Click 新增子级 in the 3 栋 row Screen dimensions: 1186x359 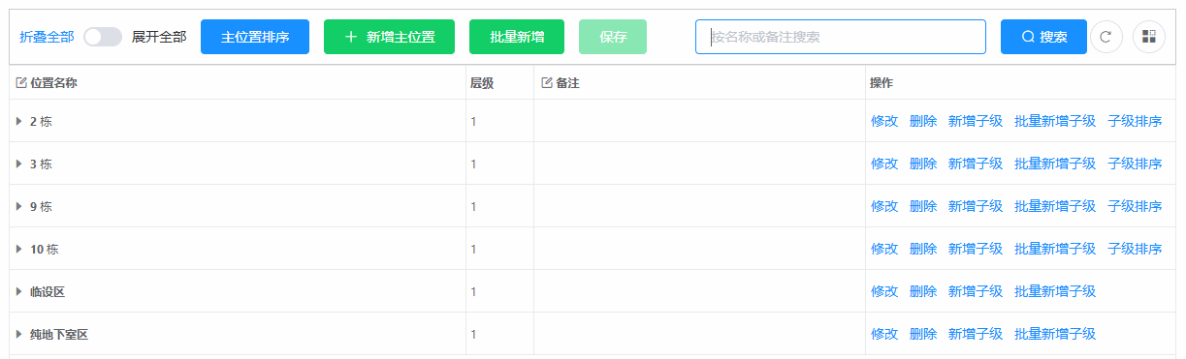[x=976, y=164]
